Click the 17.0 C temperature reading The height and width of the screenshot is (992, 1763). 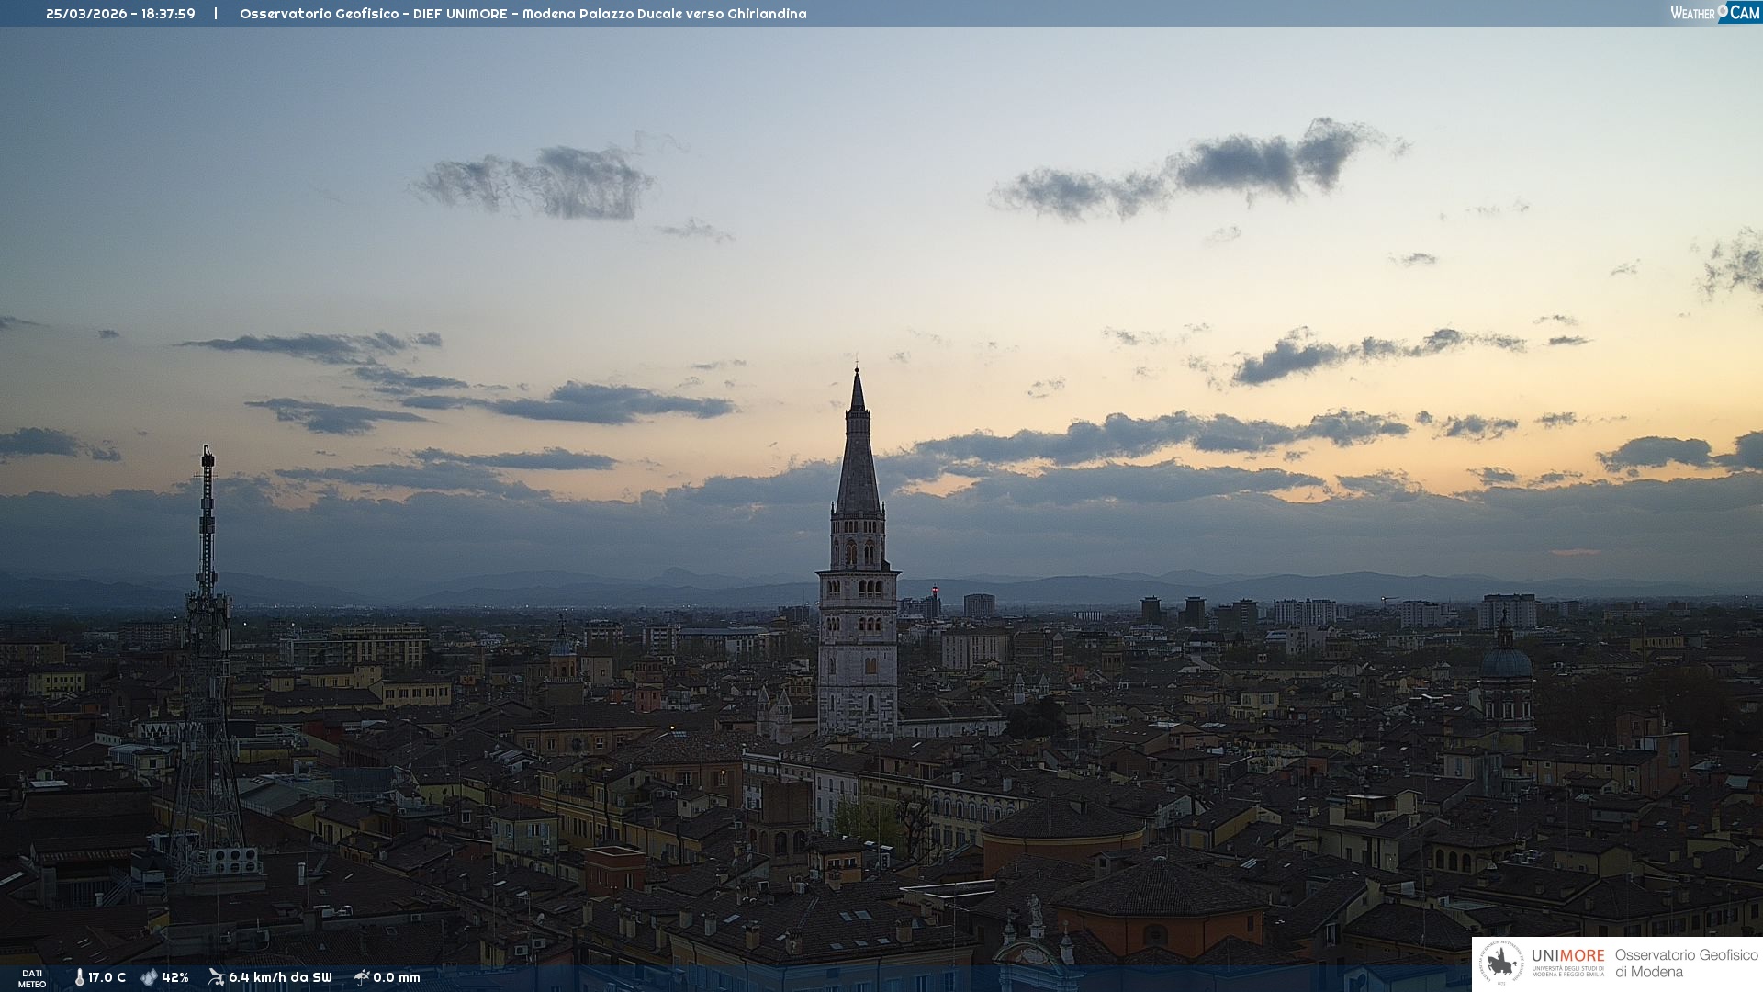tap(107, 977)
